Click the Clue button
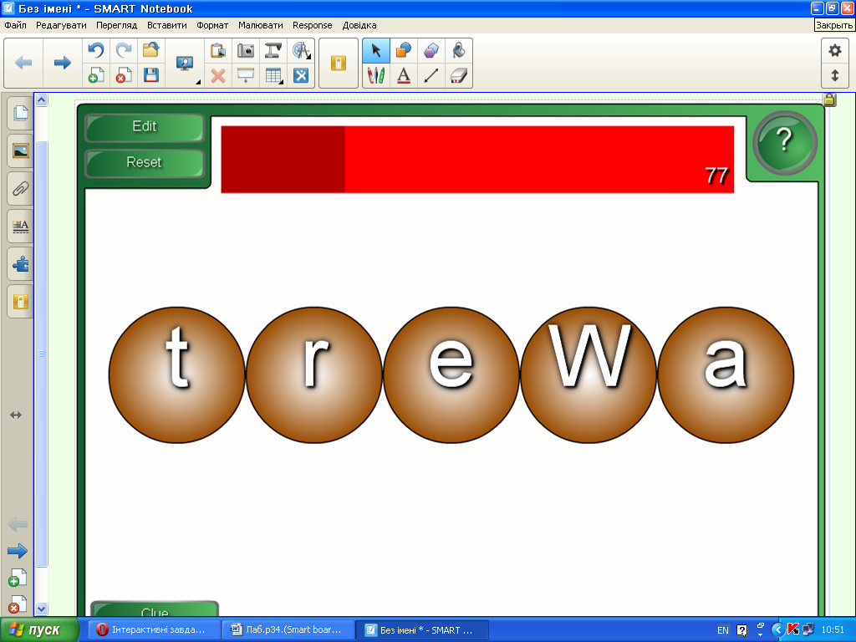The width and height of the screenshot is (856, 642). (155, 610)
